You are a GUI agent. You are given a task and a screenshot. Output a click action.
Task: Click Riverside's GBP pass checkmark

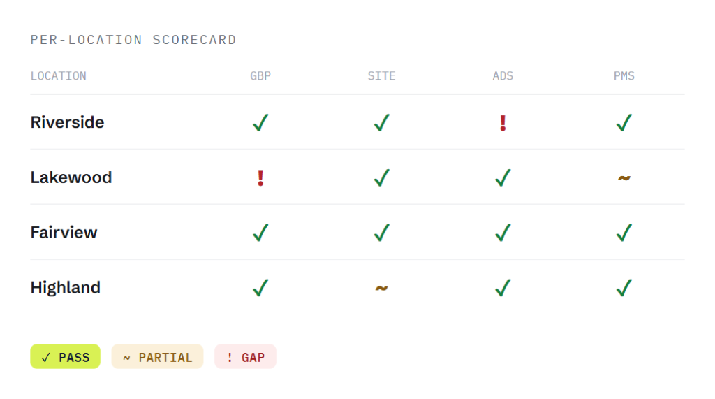click(x=260, y=123)
